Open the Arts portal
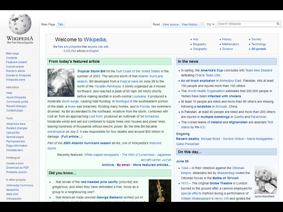 (195, 39)
